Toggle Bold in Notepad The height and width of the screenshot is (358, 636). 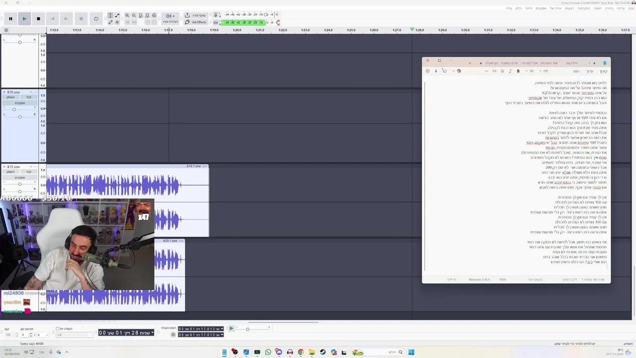click(518, 71)
